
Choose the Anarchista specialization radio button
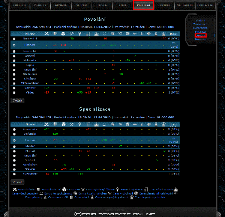tap(14, 129)
